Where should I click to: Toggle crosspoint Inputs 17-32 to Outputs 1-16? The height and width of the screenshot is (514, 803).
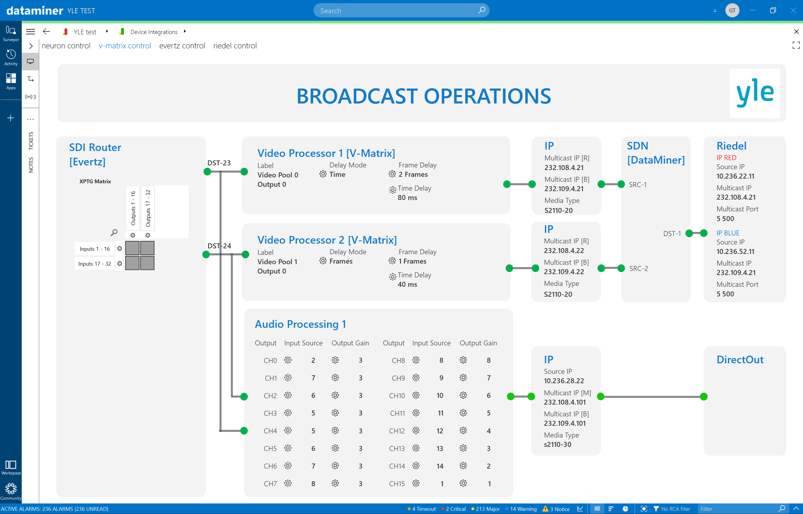coord(132,263)
